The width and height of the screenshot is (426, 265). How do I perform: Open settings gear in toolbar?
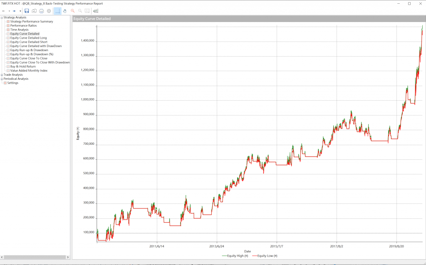49,11
